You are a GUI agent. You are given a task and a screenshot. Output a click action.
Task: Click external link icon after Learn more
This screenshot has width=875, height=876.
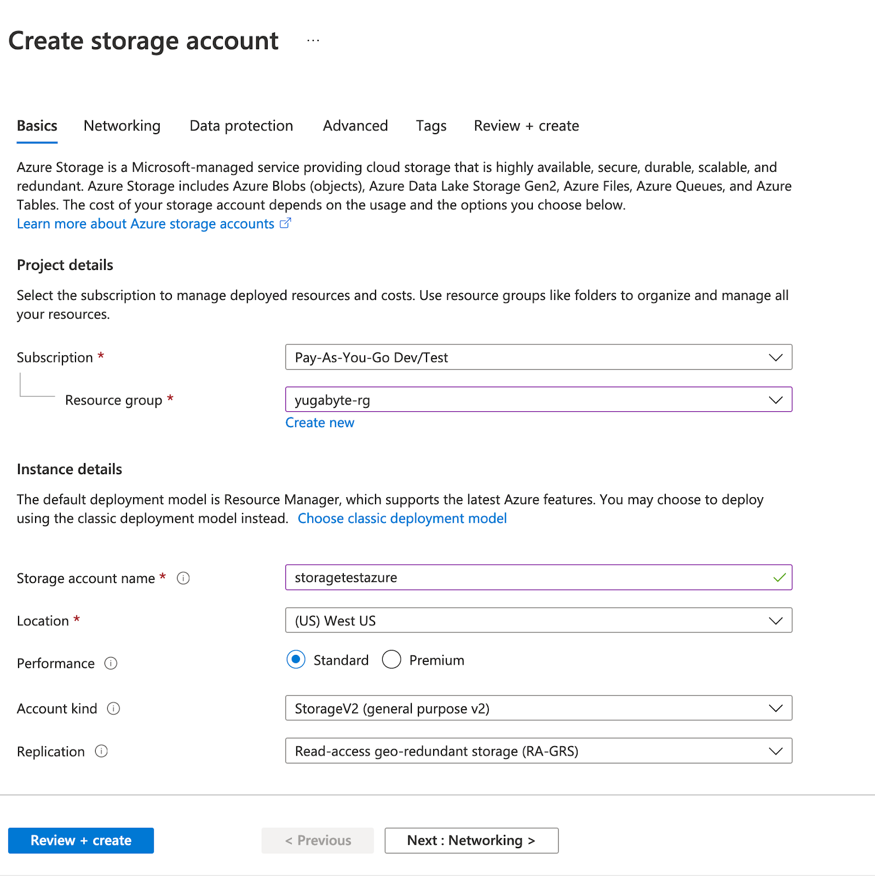[285, 223]
